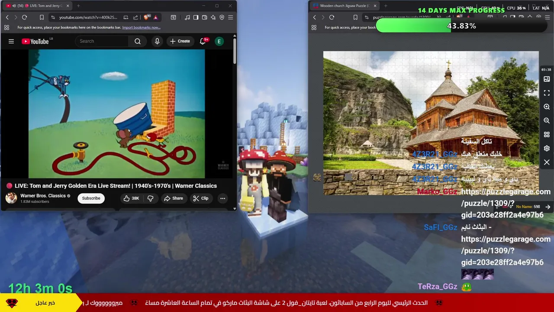Open site settings icon next to youtube.com URL
The image size is (554, 312).
pos(53,17)
